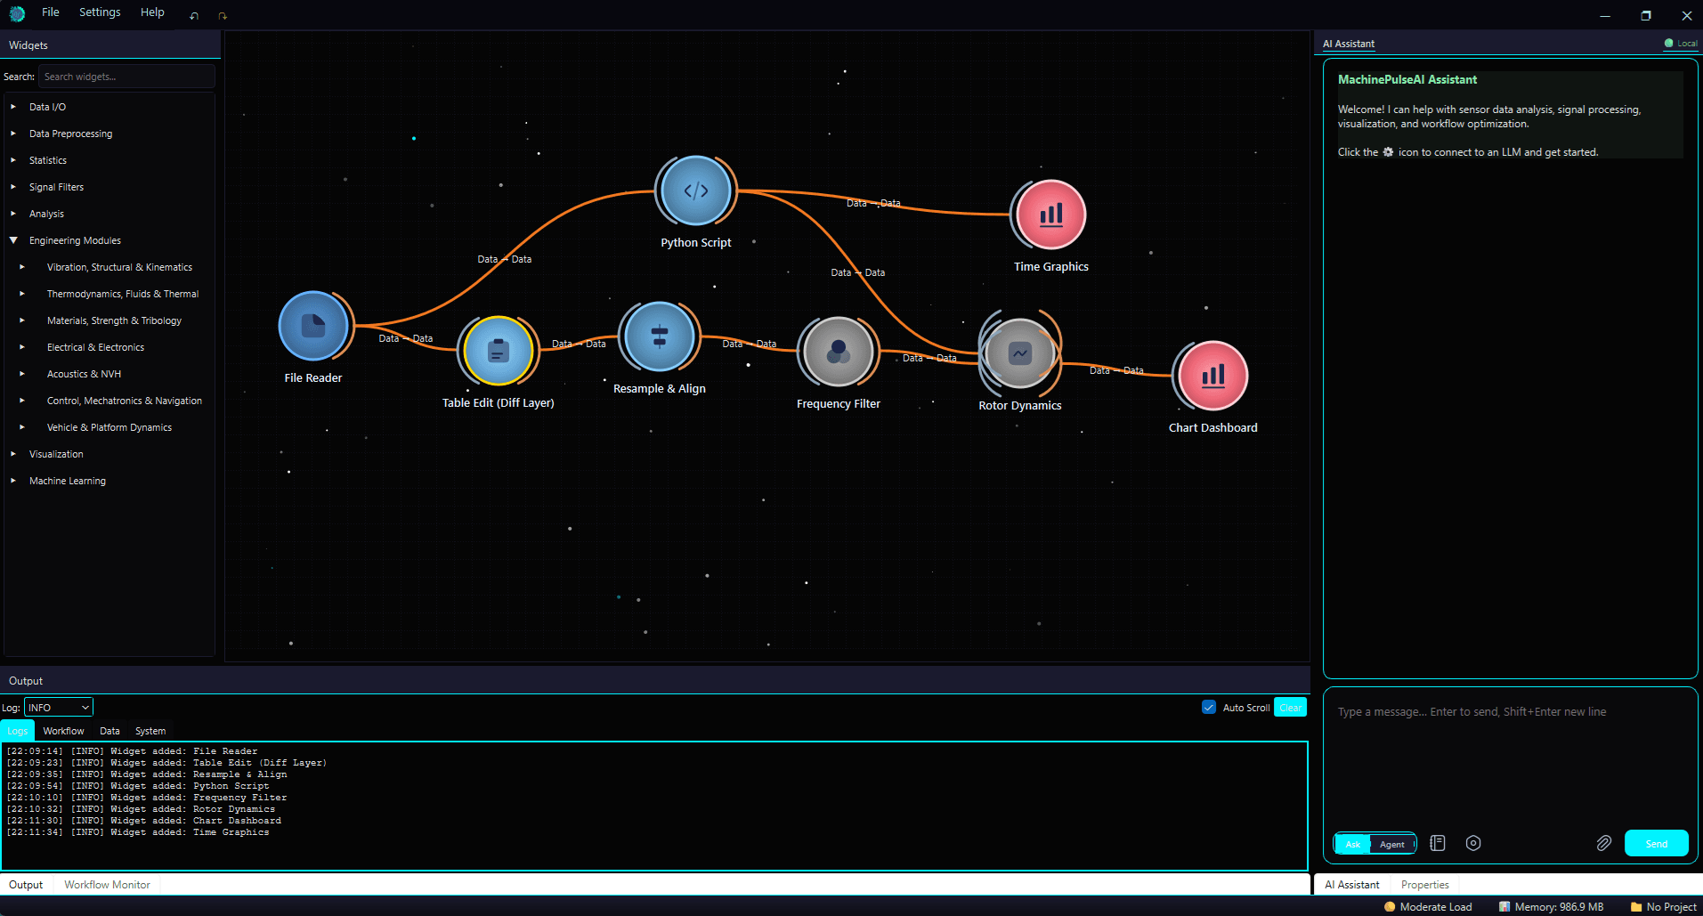Open the Help menu

pos(152,12)
